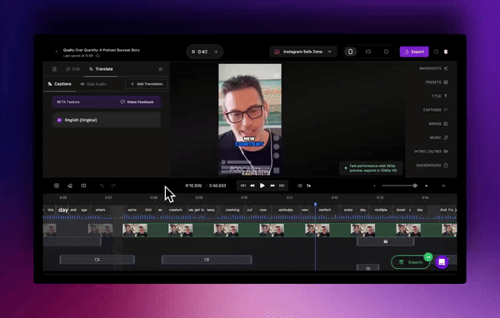The width and height of the screenshot is (500, 318).
Task: Click the Add Translation button
Action: tap(147, 84)
